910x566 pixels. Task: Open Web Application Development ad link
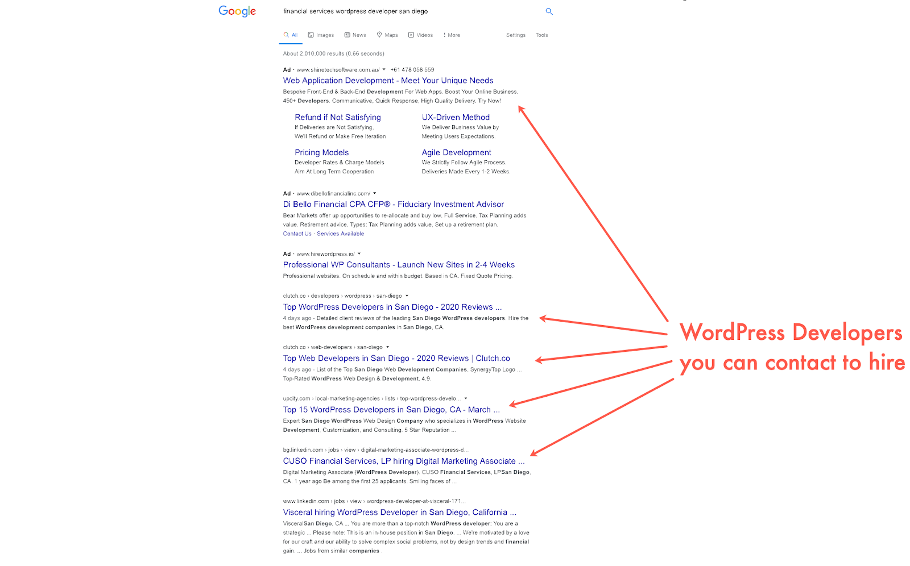(388, 81)
